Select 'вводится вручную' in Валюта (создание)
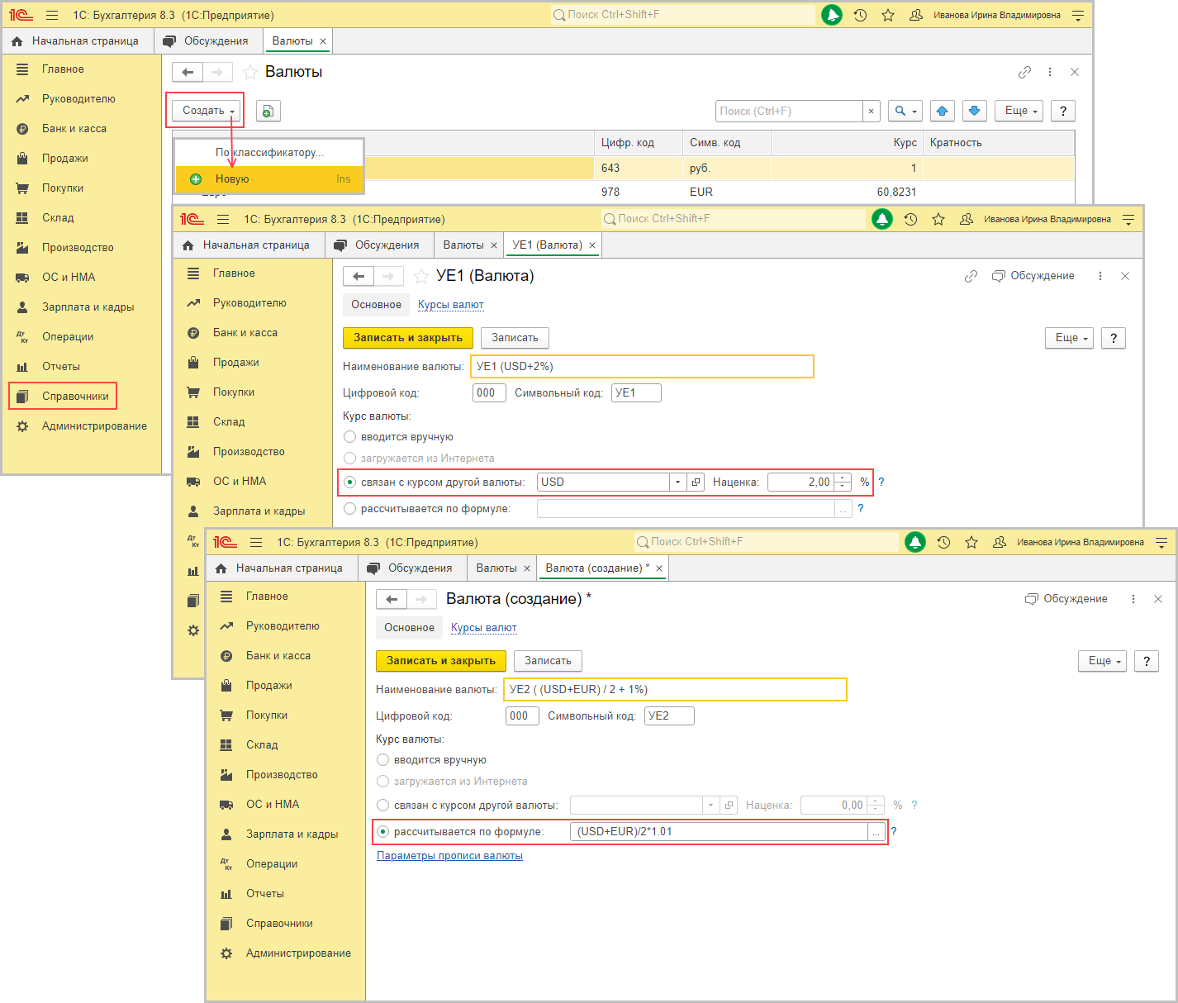 [x=383, y=759]
